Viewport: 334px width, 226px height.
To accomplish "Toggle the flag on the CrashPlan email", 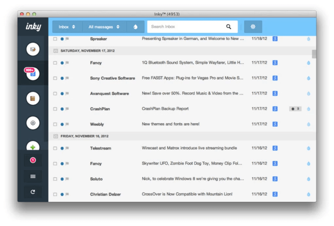I will tap(67, 109).
